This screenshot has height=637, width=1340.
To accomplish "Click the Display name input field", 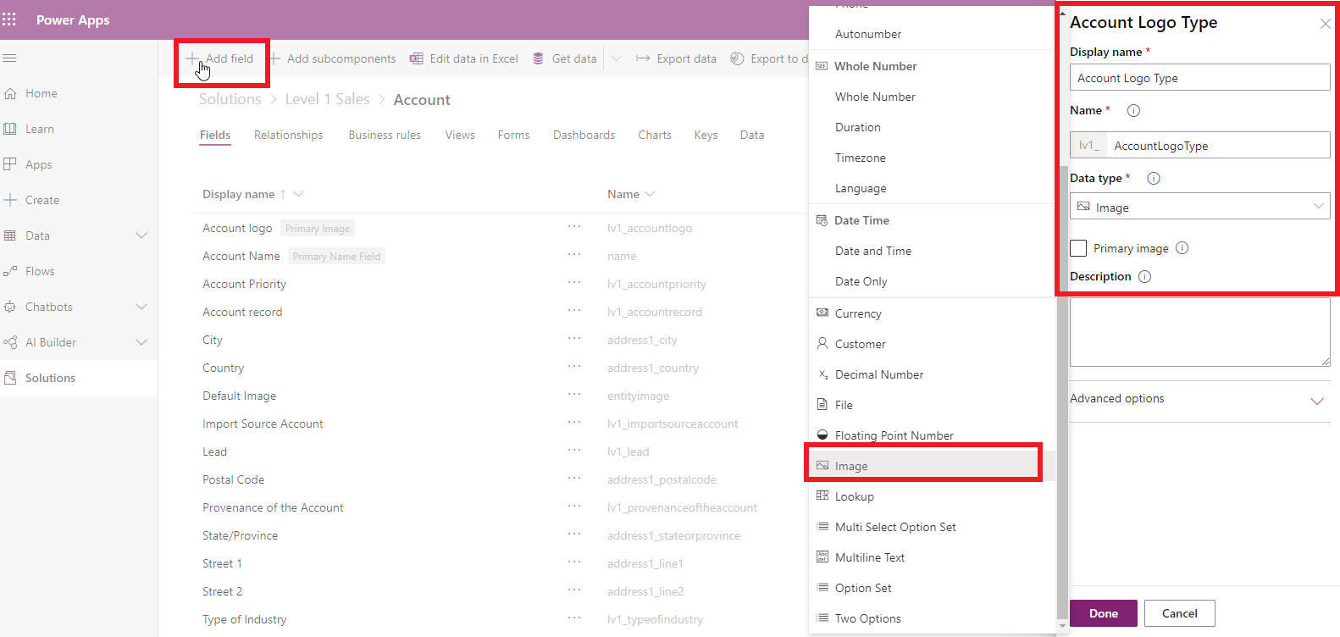I will [x=1199, y=77].
